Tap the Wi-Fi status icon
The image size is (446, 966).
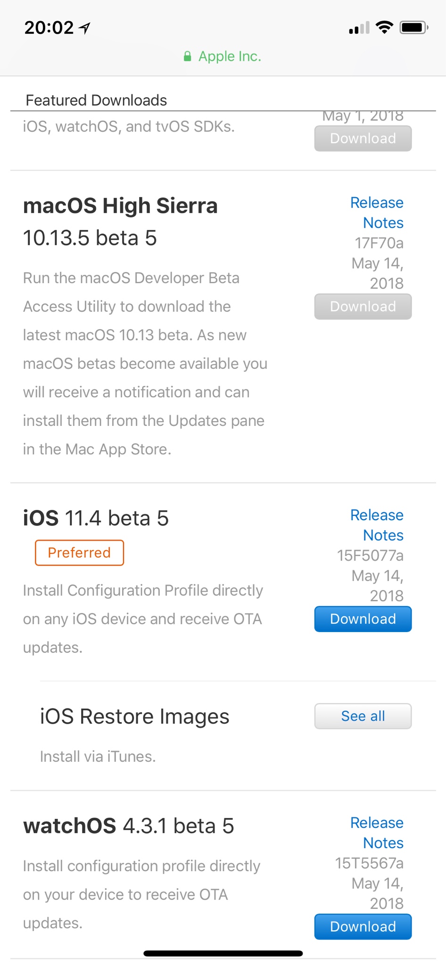384,27
